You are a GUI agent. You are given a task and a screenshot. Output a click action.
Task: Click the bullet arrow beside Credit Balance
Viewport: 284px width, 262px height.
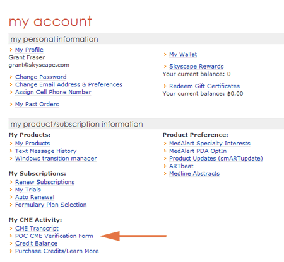coord(11,244)
